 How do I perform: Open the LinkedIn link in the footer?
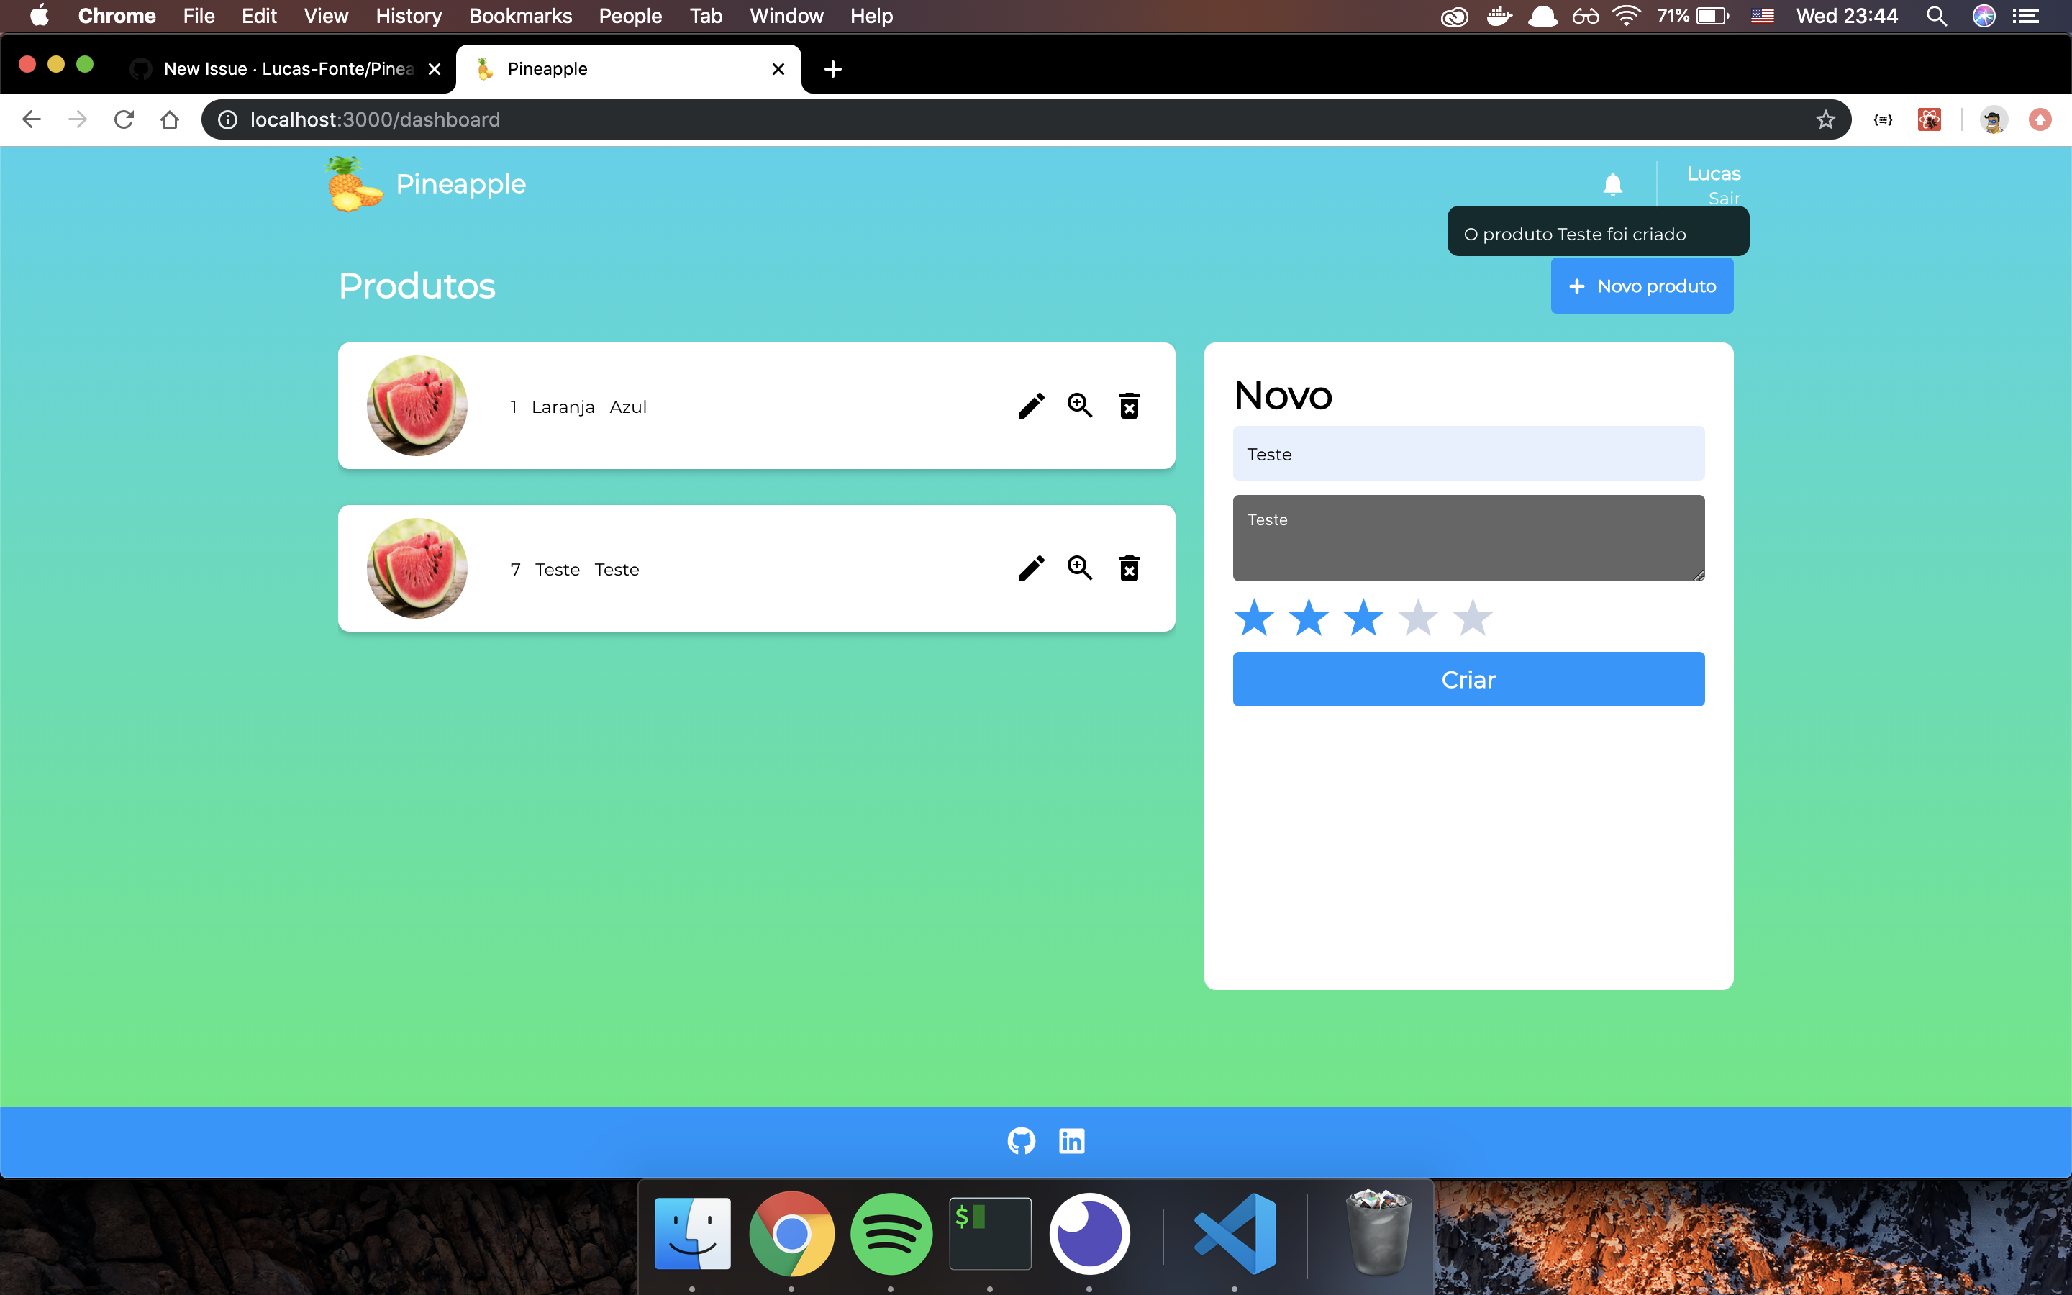(x=1072, y=1141)
